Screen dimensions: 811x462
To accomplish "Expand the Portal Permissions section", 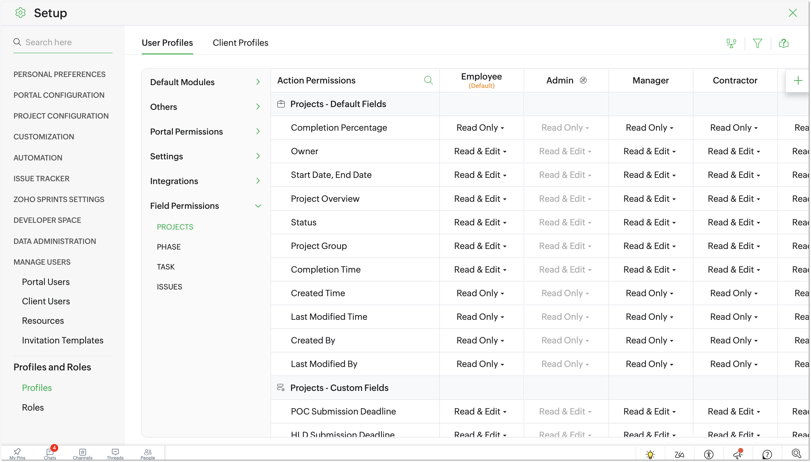I will click(205, 131).
